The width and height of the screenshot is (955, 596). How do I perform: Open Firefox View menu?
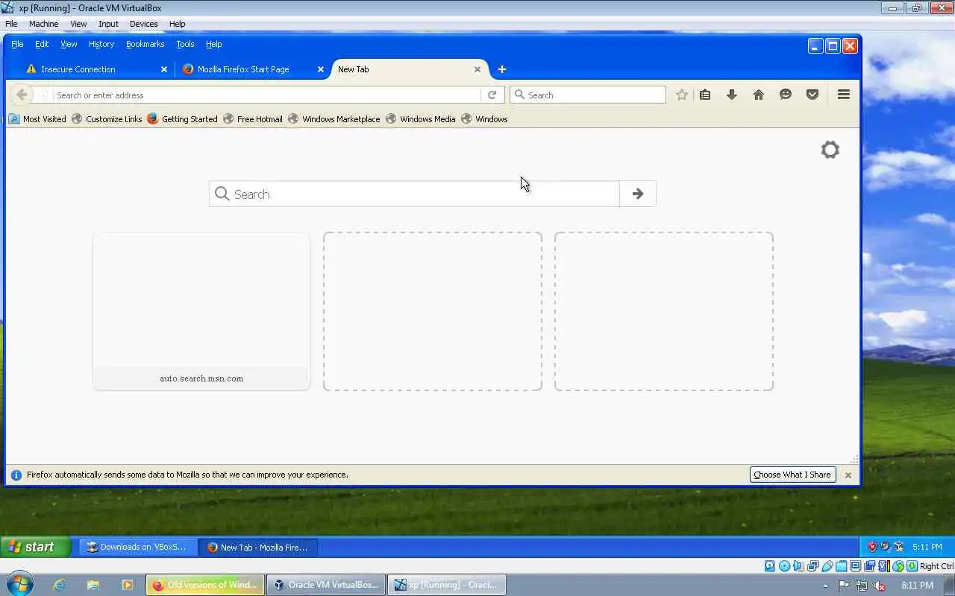coord(69,44)
